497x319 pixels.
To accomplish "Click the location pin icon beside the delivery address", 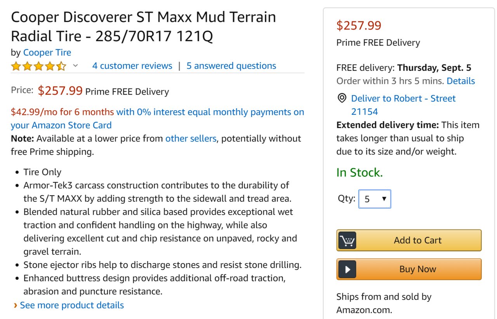I will [x=342, y=98].
